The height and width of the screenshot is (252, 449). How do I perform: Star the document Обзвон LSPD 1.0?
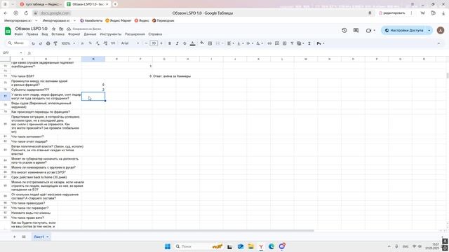53,29
